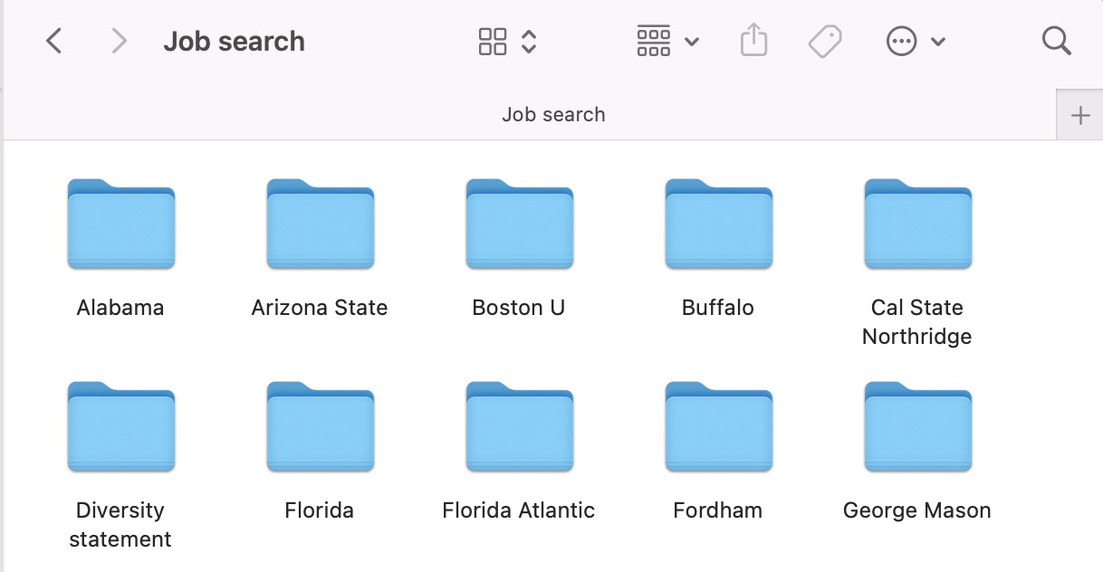Open the Edit Tags button
The image size is (1103, 572).
coord(825,41)
